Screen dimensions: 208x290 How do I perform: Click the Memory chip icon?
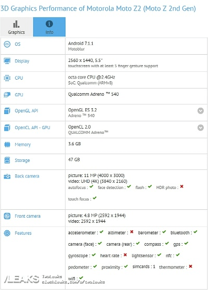coord(7,144)
